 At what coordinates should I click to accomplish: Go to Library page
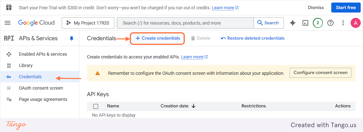[26, 65]
